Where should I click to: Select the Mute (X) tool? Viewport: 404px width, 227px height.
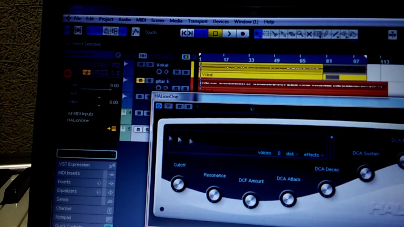309,34
